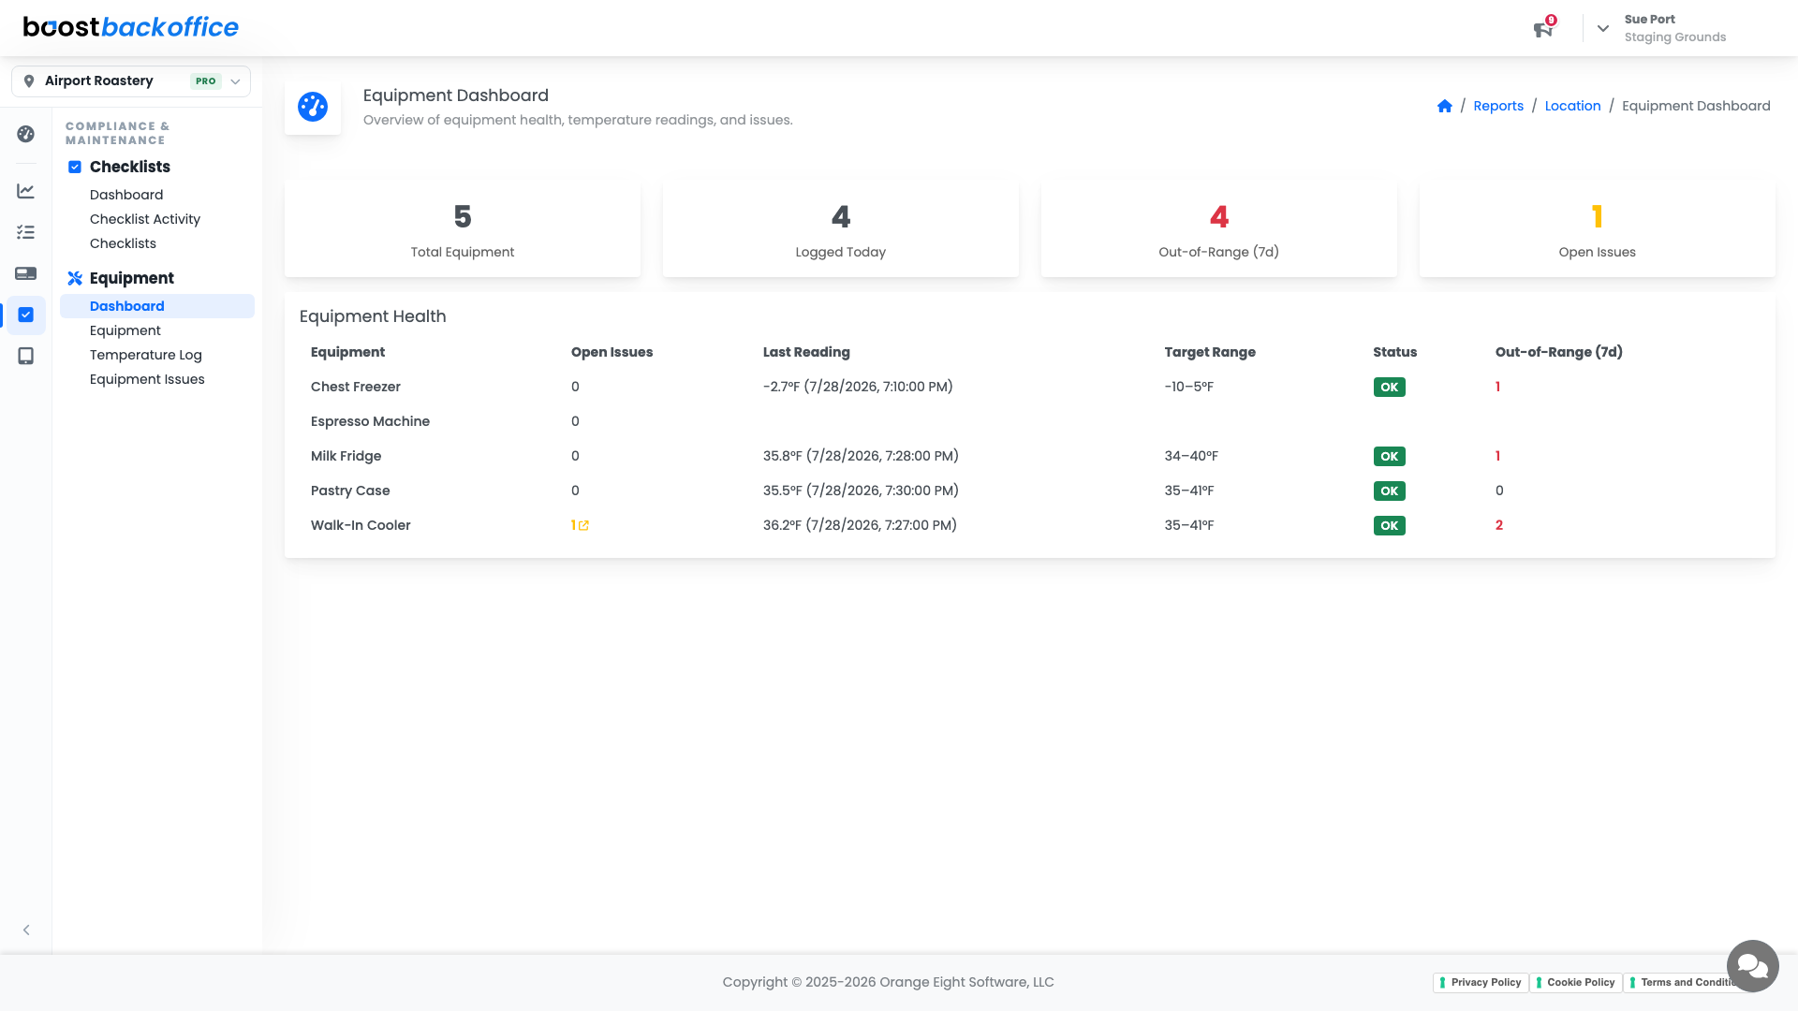The image size is (1798, 1011).
Task: Open the Cookie Policy link
Action: point(1575,982)
